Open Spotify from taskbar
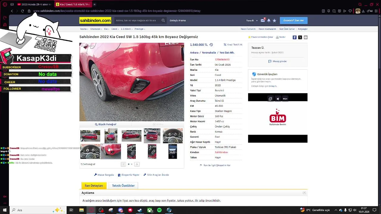Viewport: 381px width, 214px height. pos(159,210)
